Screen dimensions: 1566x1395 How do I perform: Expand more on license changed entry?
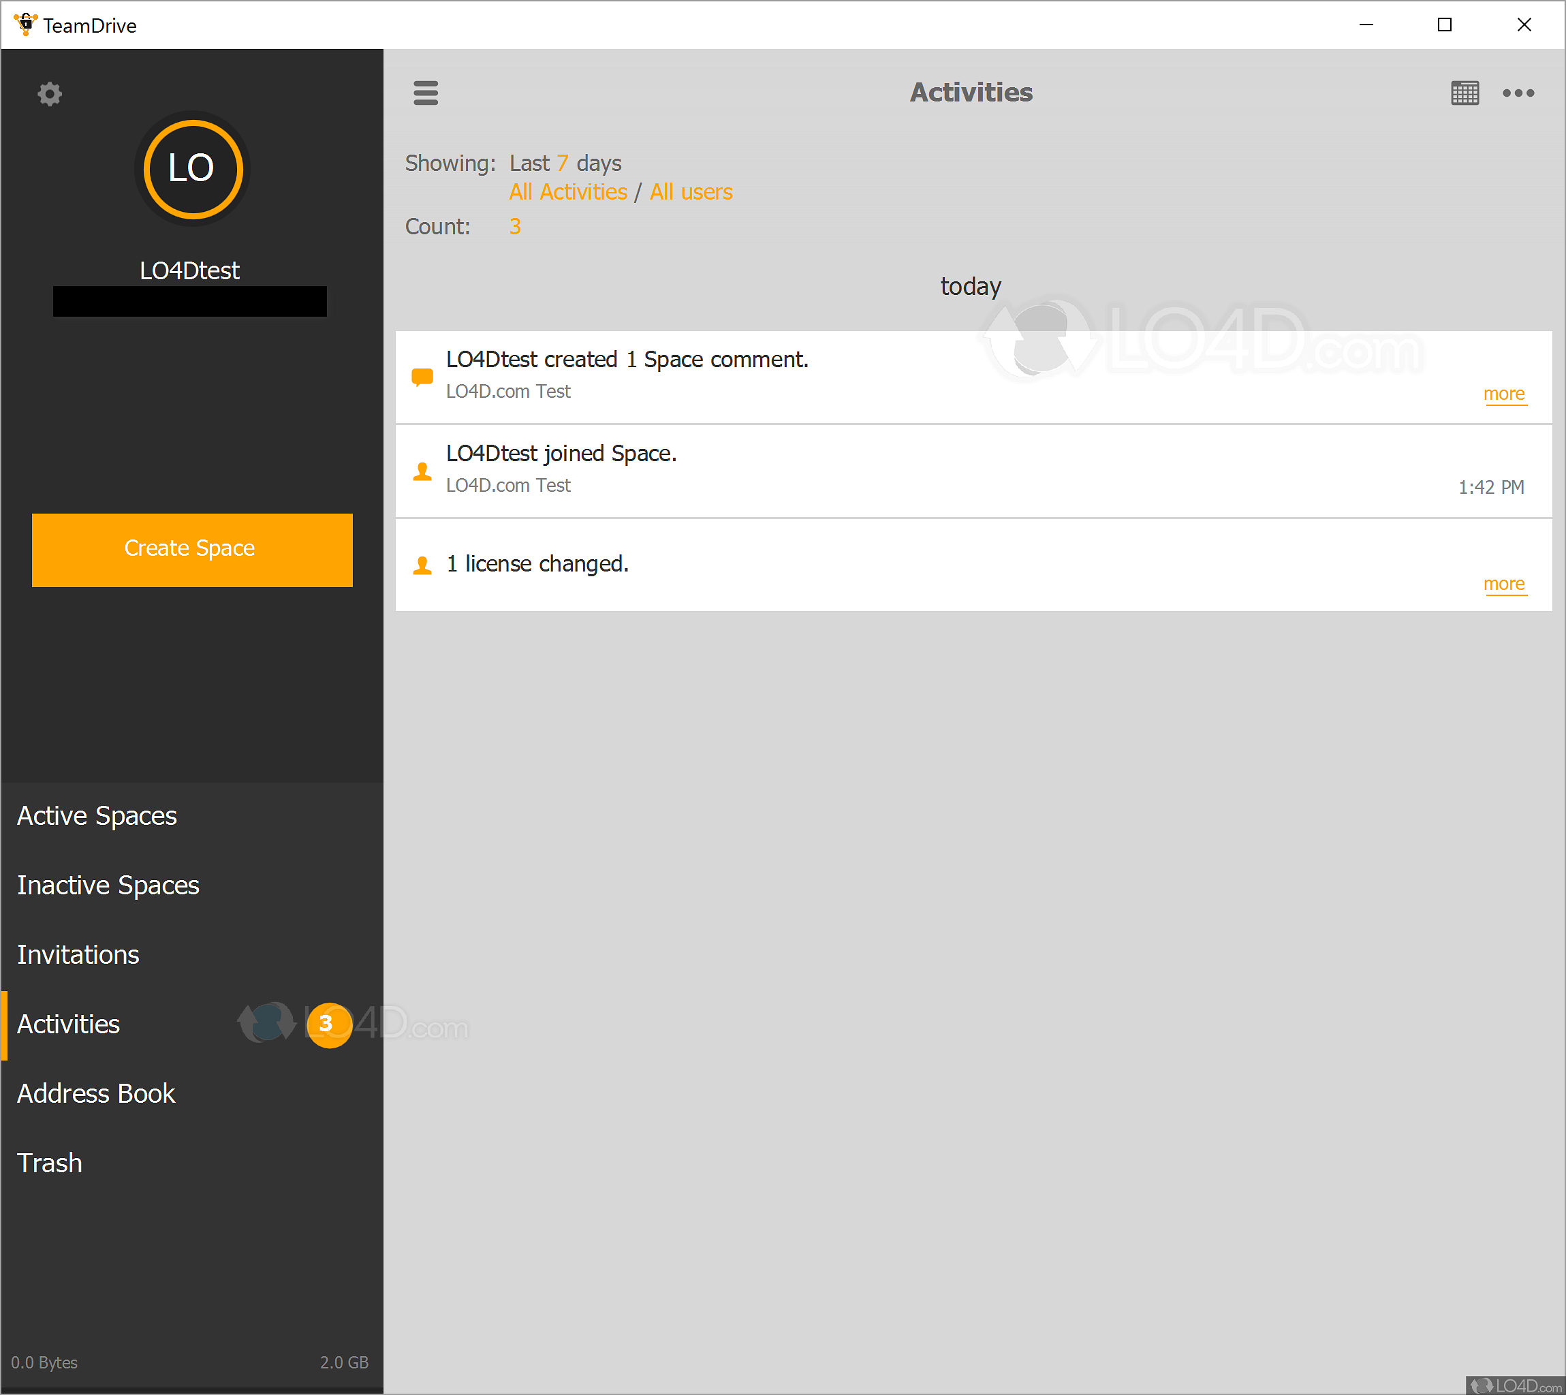(1503, 584)
